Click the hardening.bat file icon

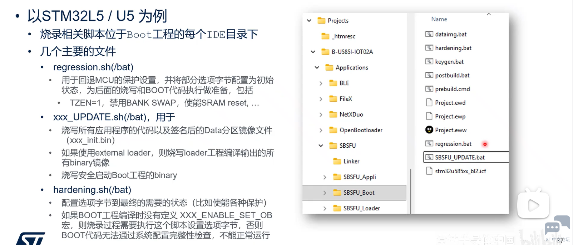(x=429, y=48)
